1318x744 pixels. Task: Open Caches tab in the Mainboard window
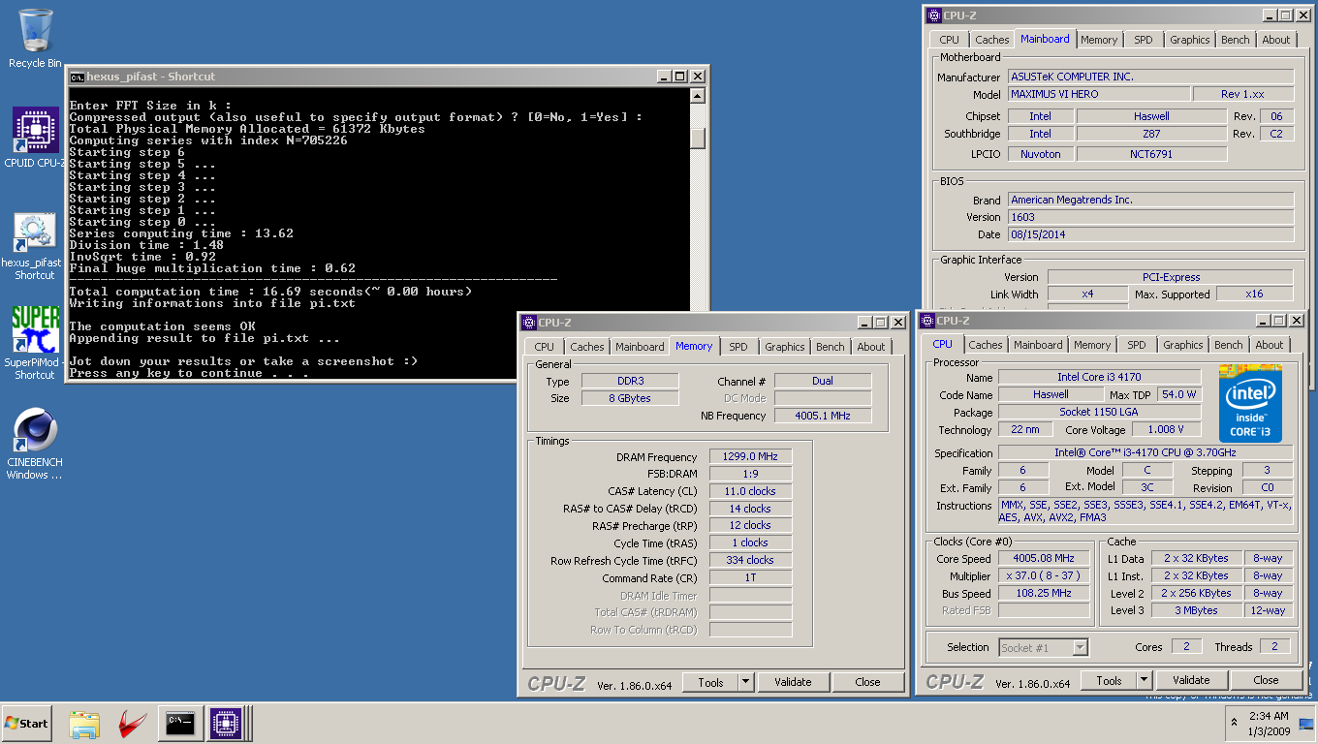tap(992, 40)
